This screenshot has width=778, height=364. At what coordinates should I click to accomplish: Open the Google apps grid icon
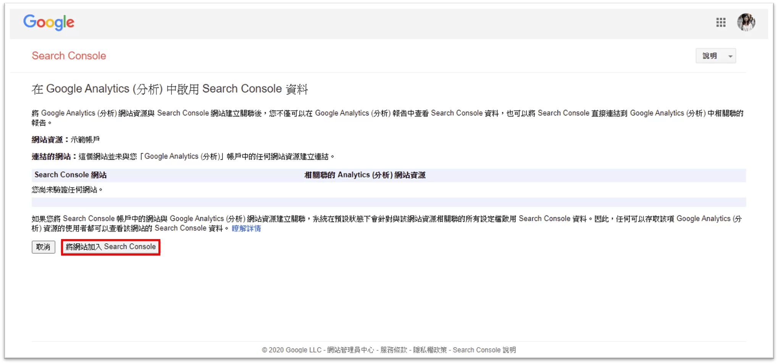click(x=721, y=23)
